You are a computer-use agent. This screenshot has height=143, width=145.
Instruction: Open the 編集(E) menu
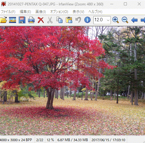point(25,12)
